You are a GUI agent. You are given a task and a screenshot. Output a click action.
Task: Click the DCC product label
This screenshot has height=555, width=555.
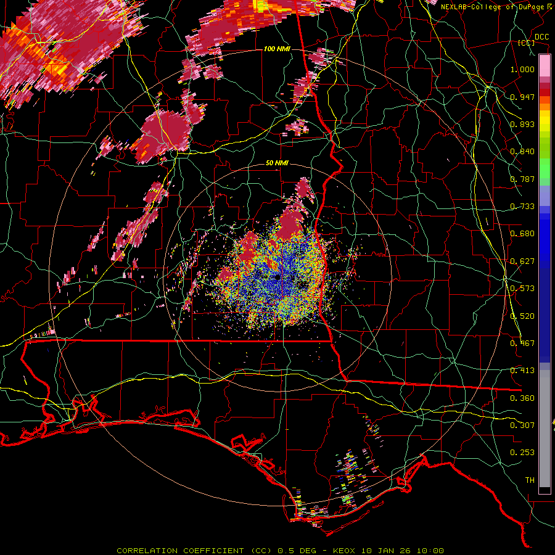coord(541,37)
